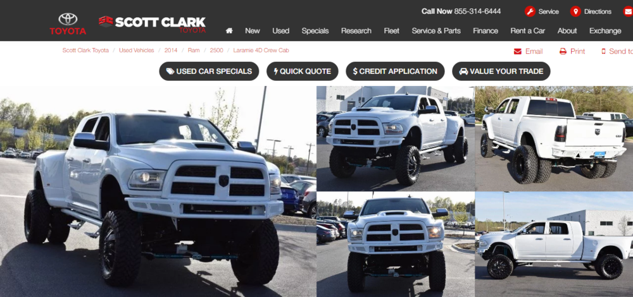Click the Toyota logo
The image size is (633, 297).
[x=68, y=24]
